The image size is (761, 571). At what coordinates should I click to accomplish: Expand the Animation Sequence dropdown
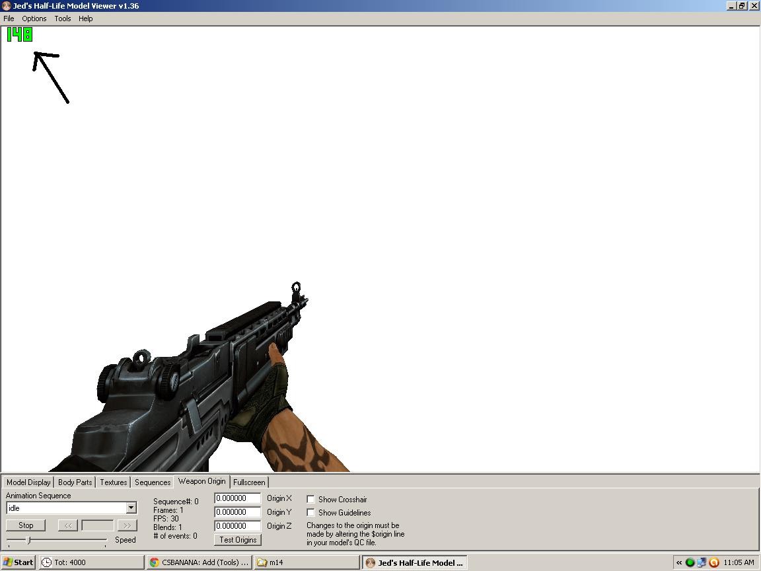(x=131, y=508)
